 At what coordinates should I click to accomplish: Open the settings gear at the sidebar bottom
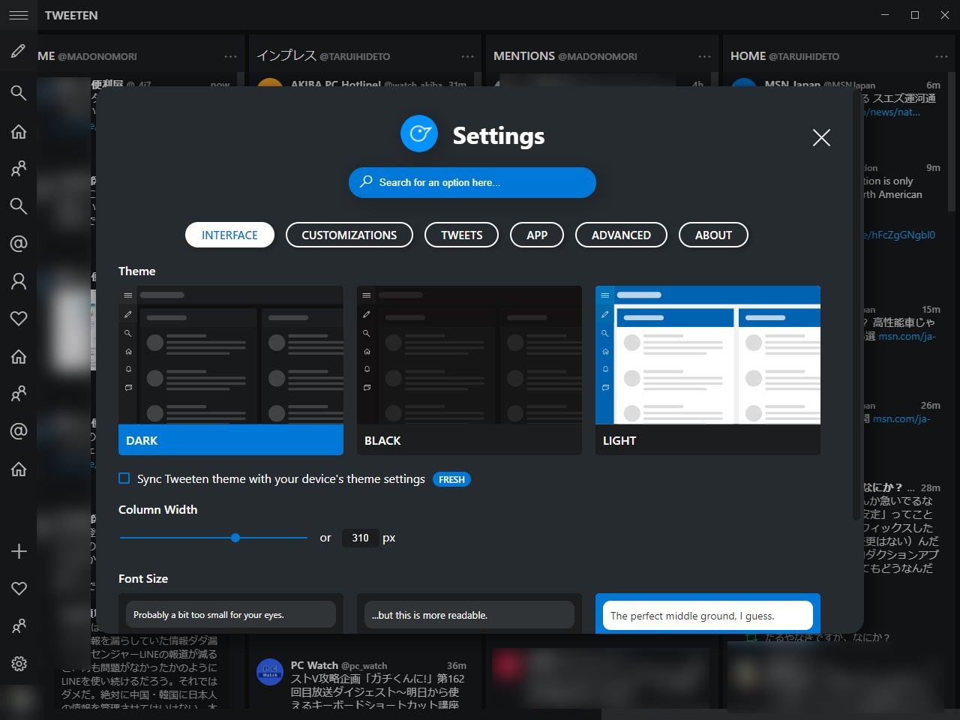(19, 664)
